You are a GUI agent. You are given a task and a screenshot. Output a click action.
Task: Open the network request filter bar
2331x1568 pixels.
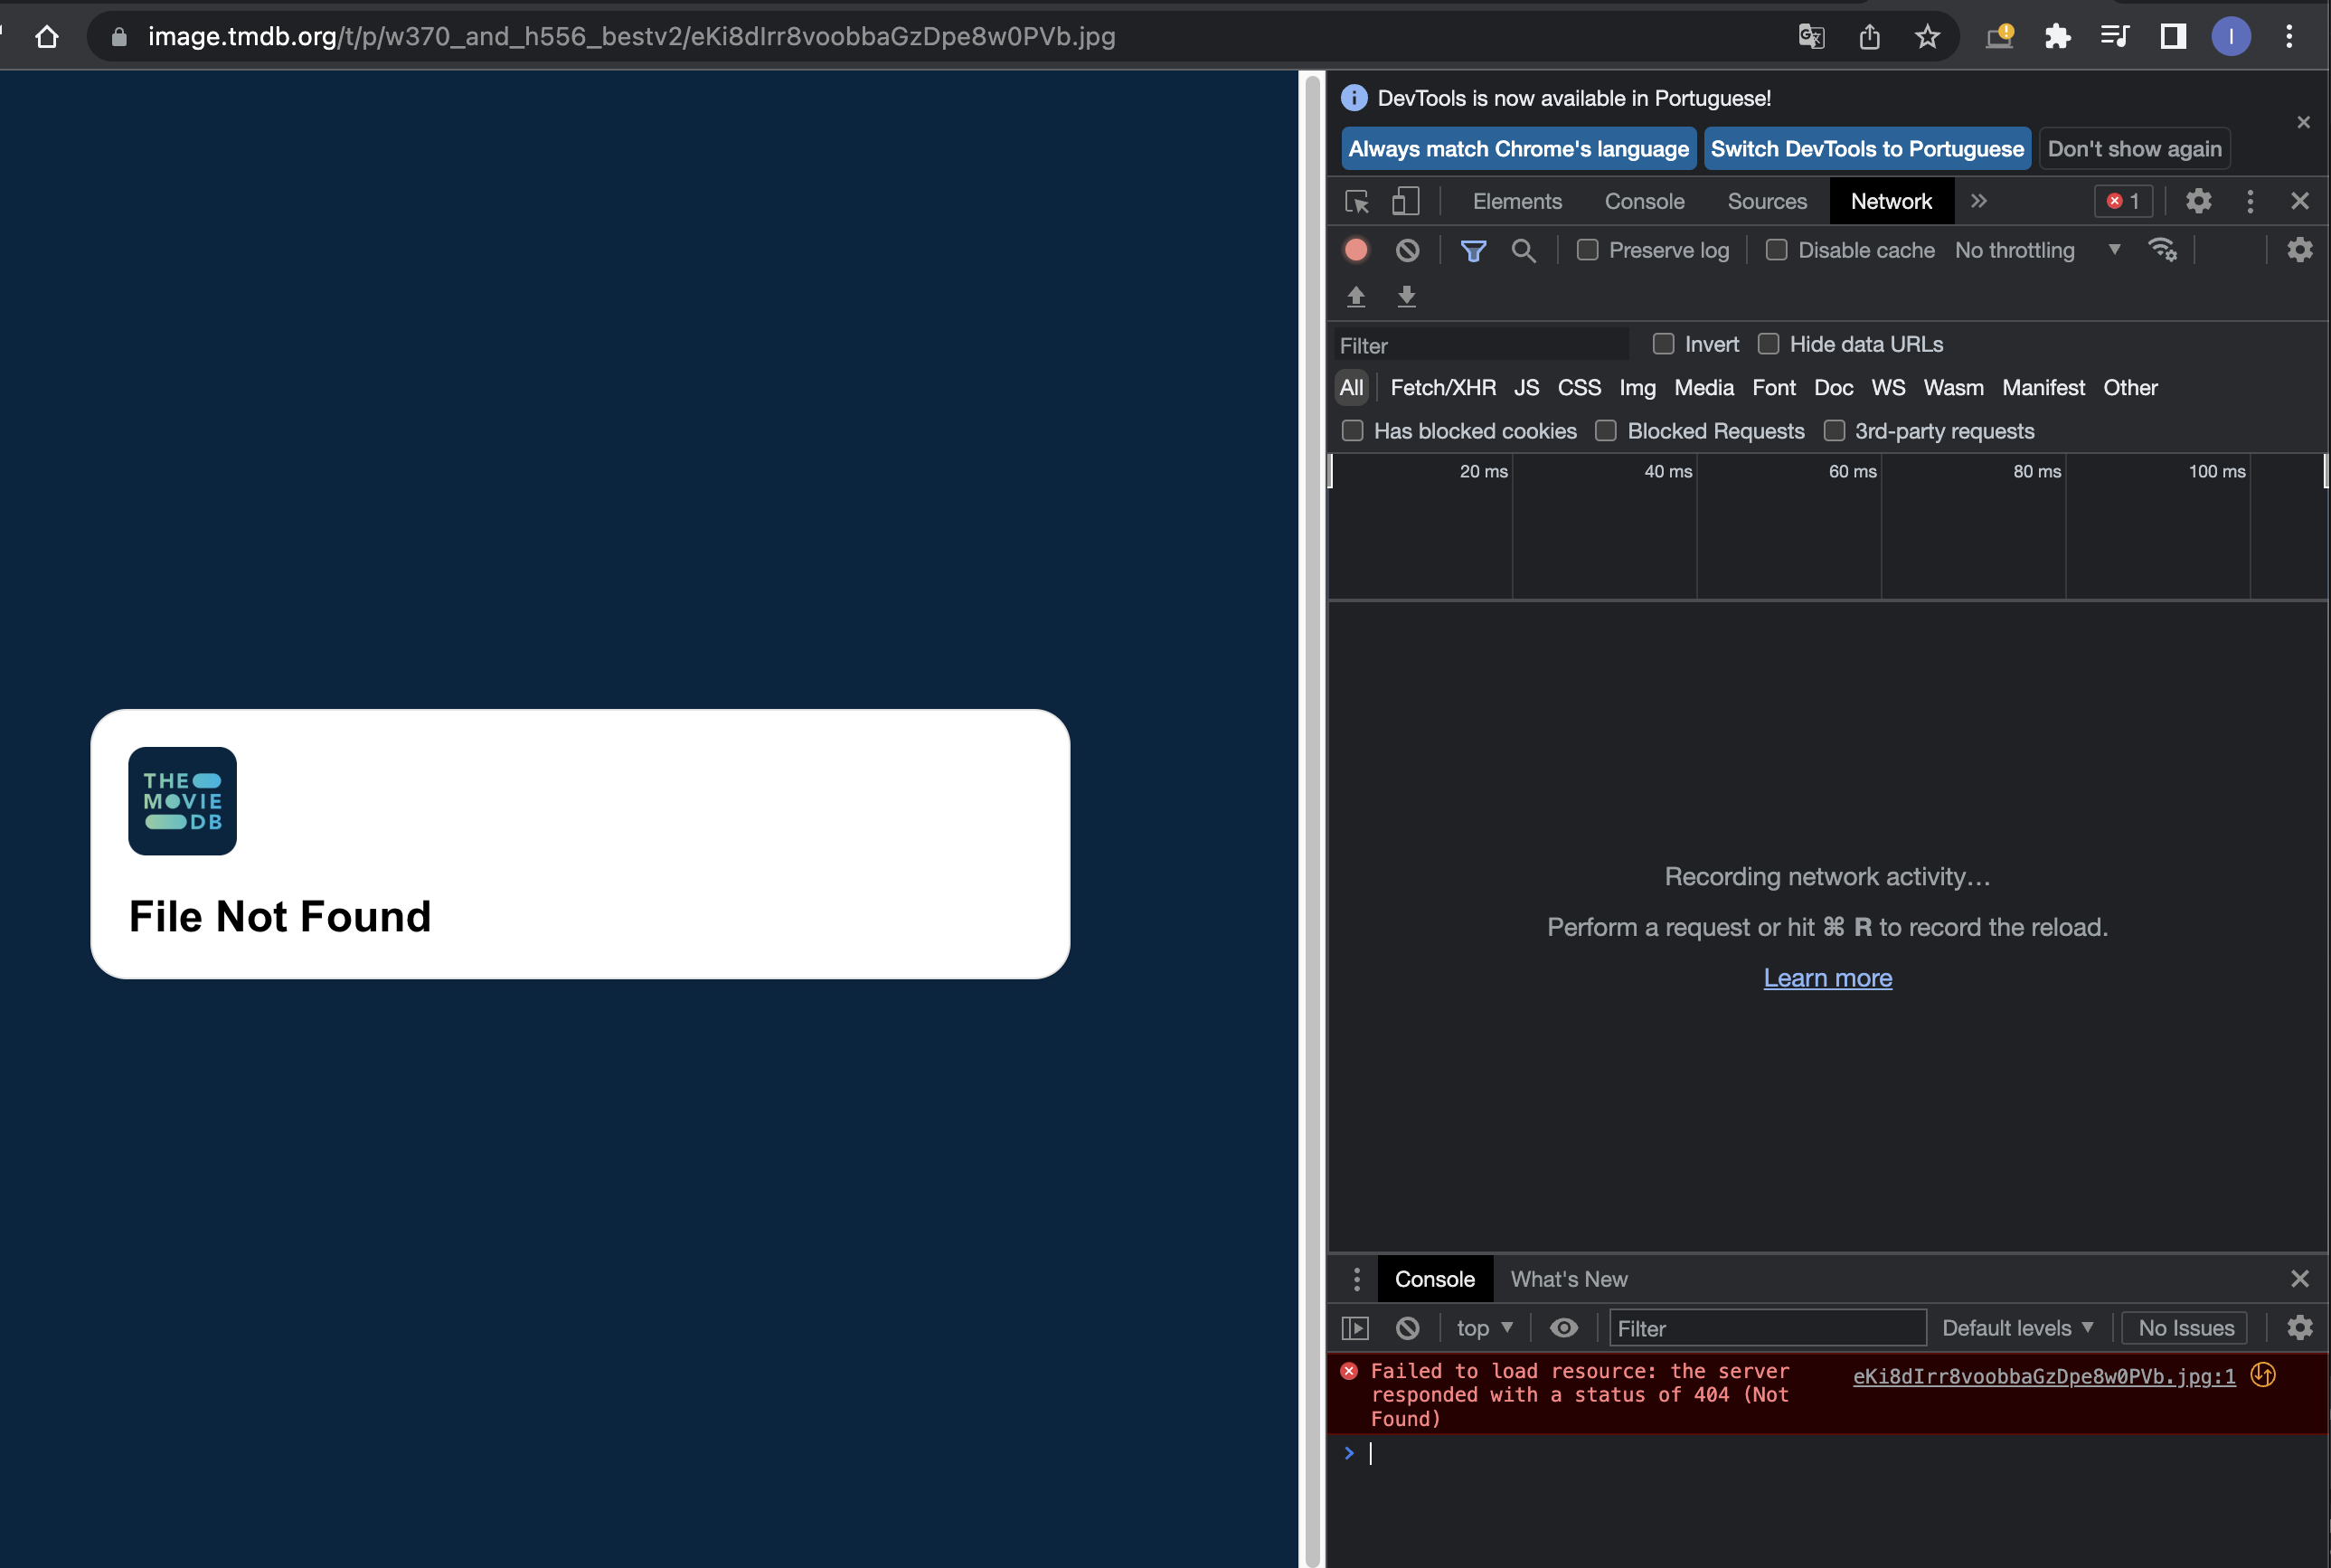1473,250
